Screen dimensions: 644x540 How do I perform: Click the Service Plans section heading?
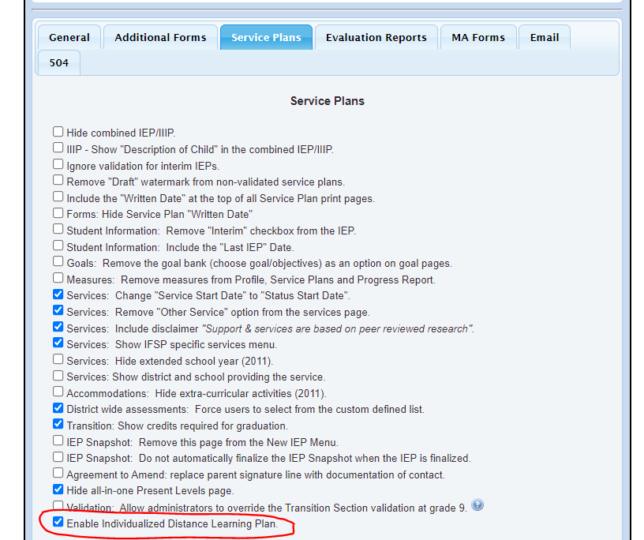pos(328,101)
